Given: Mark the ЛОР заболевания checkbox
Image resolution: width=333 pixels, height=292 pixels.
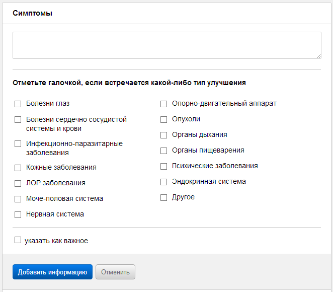Looking at the screenshot, I should click(18, 183).
